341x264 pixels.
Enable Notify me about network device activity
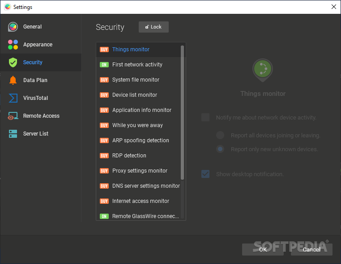click(205, 117)
